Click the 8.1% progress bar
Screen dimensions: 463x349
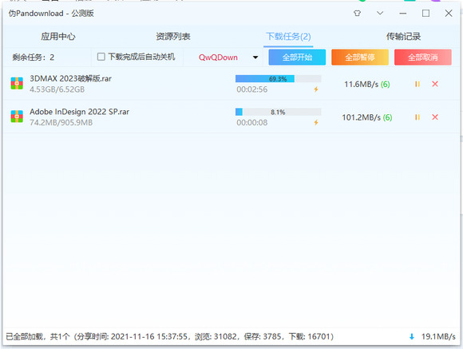click(x=278, y=112)
